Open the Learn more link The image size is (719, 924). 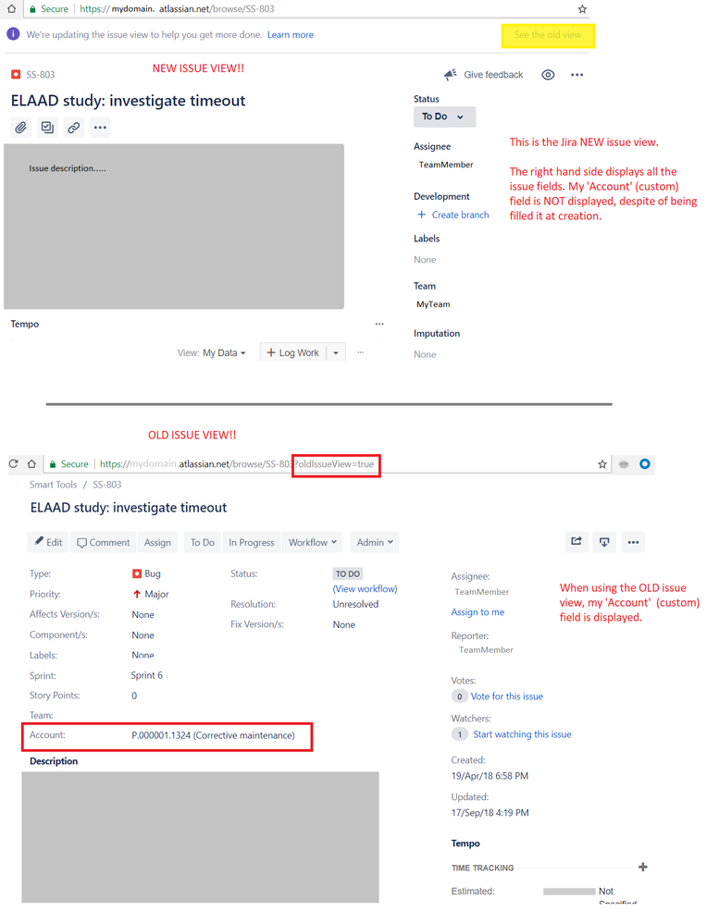tap(290, 35)
